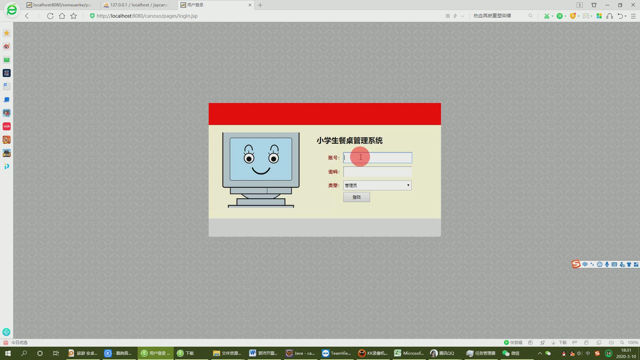Image resolution: width=640 pixels, height=360 pixels.
Task: Open Weibo from the left sidebar
Action: (7, 47)
